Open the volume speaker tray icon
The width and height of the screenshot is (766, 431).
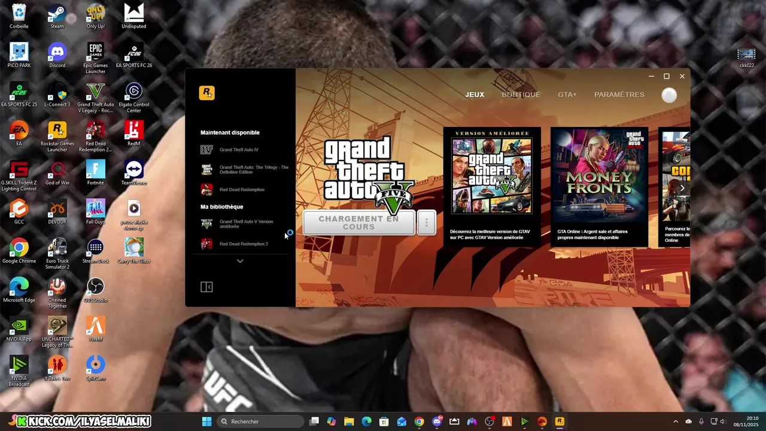coord(723,421)
